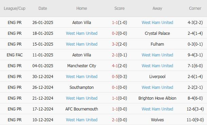Select the ENG FAC league cell
This screenshot has width=207, height=125.
point(15,55)
